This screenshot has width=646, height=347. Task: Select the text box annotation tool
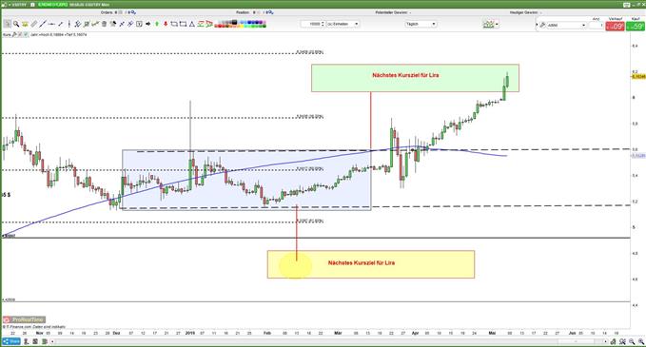(139, 24)
